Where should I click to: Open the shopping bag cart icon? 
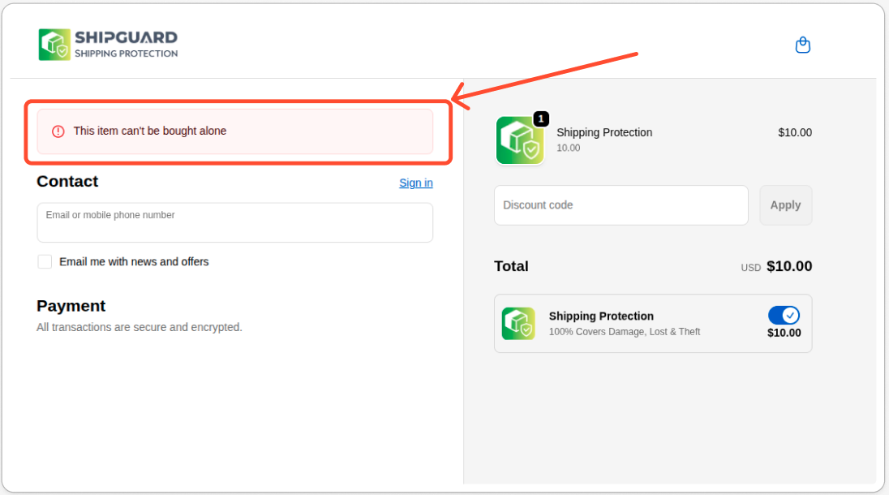click(802, 45)
